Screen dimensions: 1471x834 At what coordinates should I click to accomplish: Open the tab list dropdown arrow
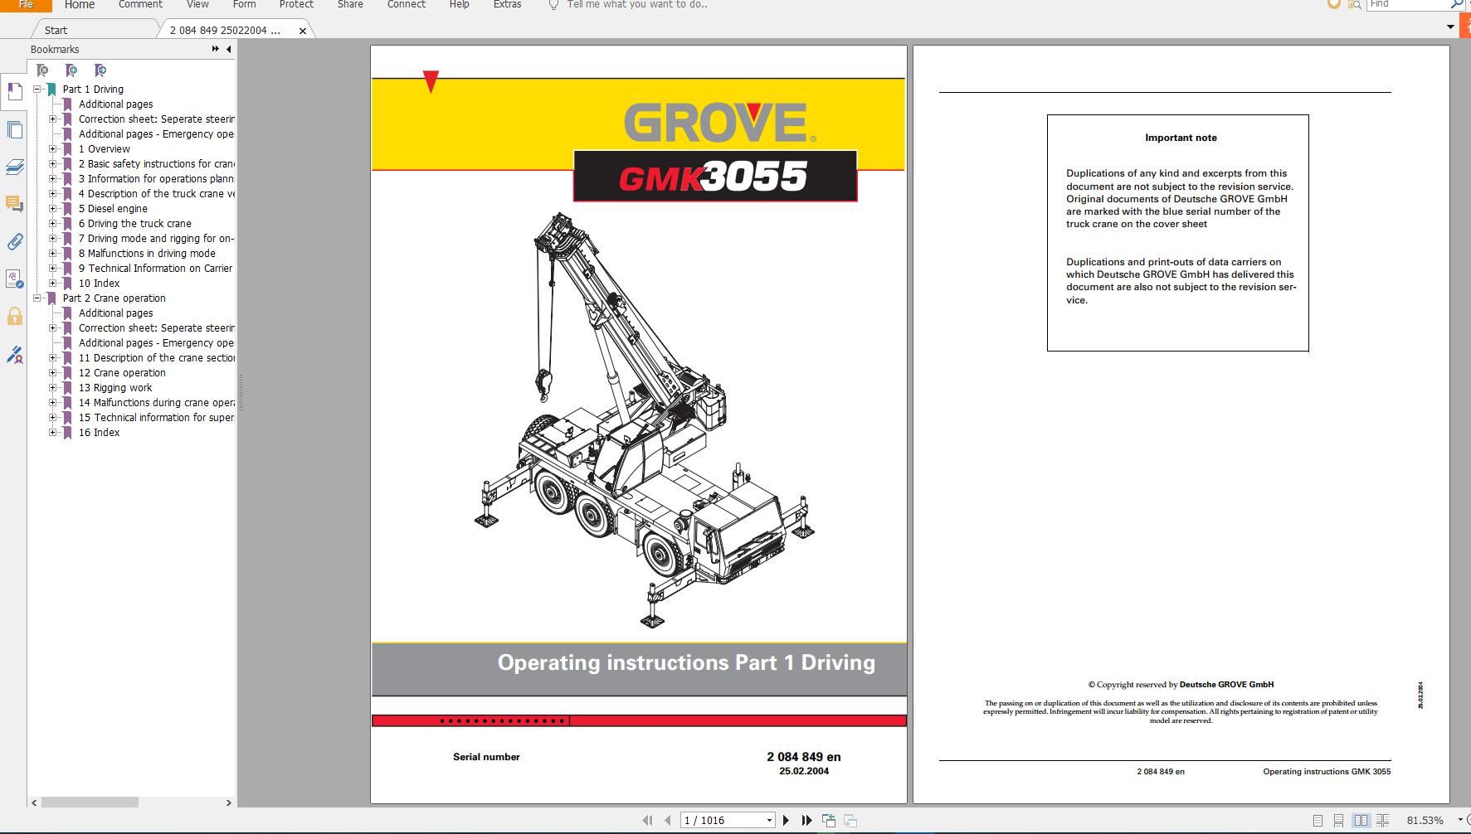click(x=1450, y=27)
